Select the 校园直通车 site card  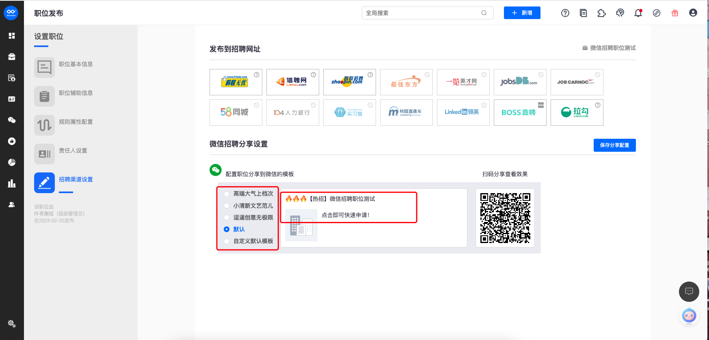[x=406, y=112]
